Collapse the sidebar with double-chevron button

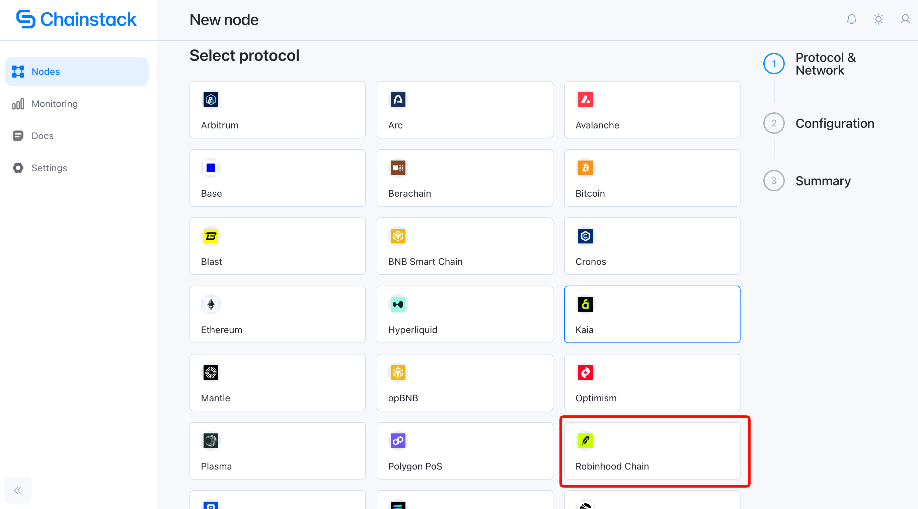point(18,490)
